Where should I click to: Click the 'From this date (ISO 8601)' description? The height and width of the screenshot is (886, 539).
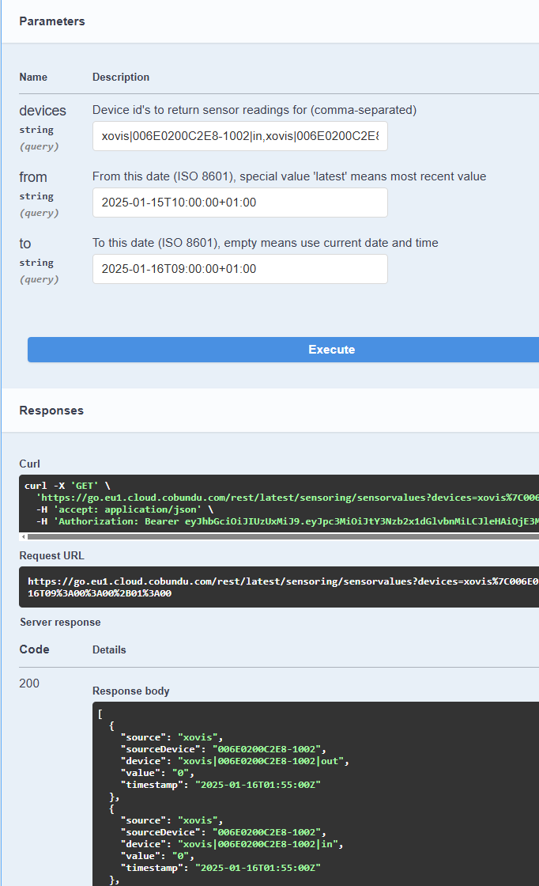coord(289,177)
